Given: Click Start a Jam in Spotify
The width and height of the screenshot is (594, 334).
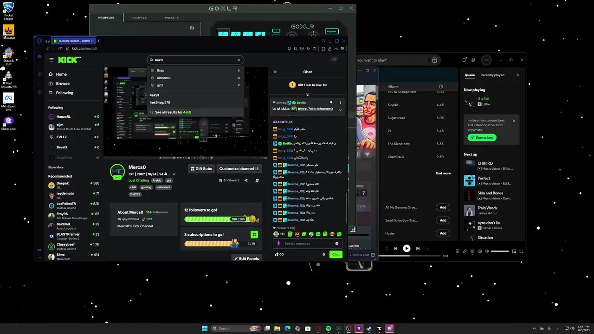Looking at the screenshot, I should click(482, 137).
